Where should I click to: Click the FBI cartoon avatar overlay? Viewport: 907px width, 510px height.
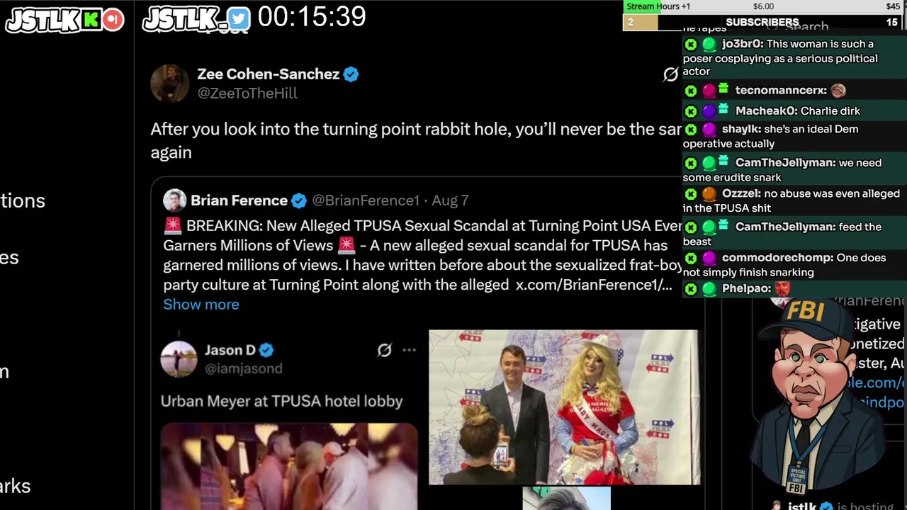pyautogui.click(x=817, y=395)
